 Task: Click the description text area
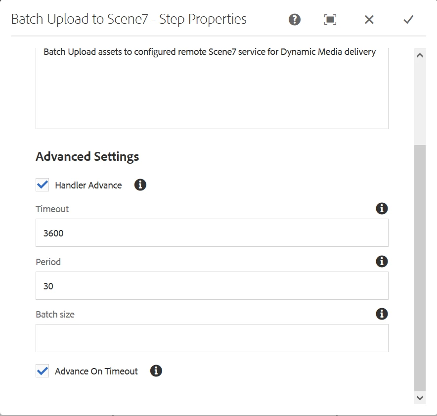212,88
